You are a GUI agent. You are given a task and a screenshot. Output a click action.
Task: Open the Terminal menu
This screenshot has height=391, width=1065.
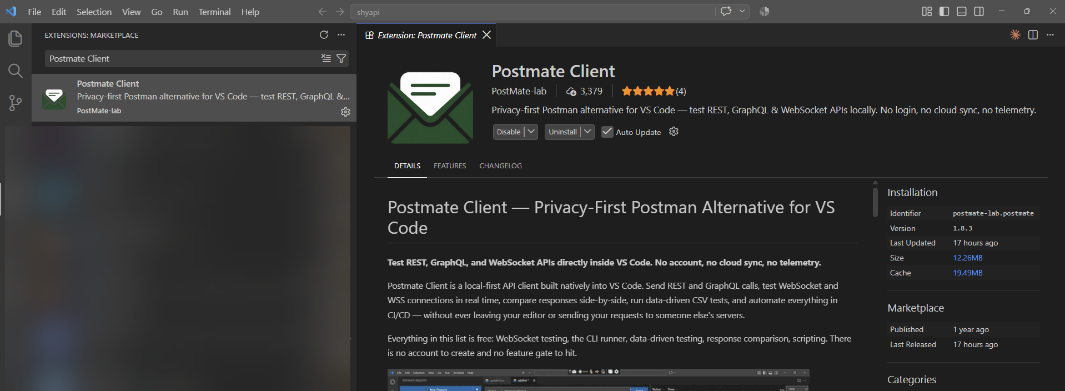point(214,12)
